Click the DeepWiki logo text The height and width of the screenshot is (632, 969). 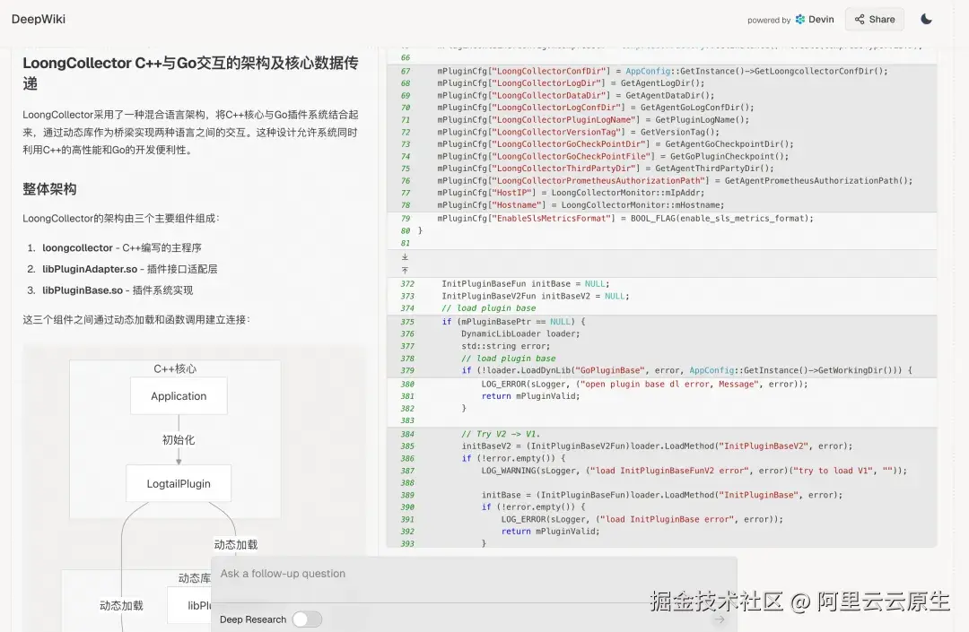click(39, 19)
